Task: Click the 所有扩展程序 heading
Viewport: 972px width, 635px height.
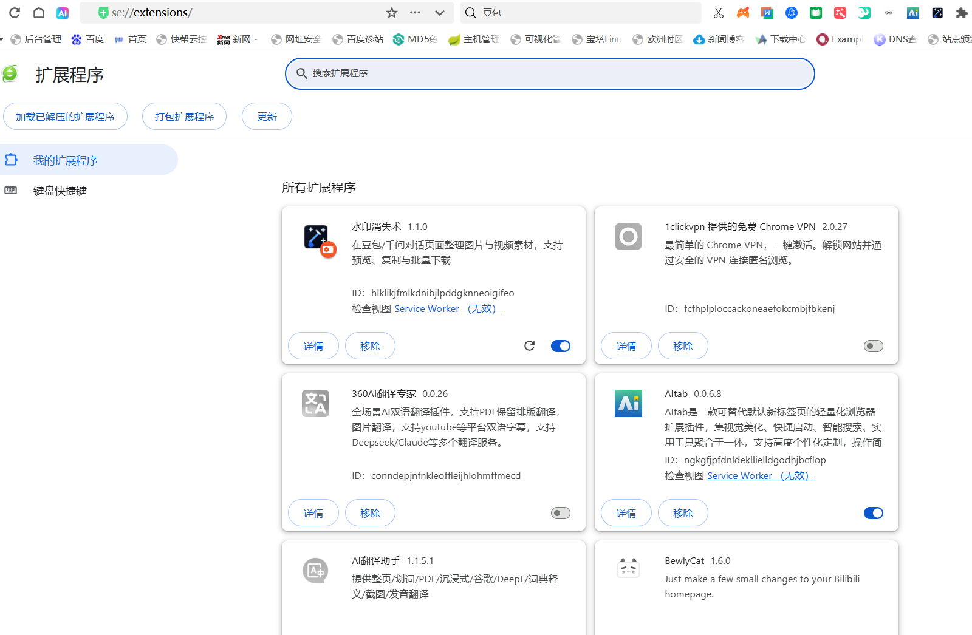Action: click(319, 188)
